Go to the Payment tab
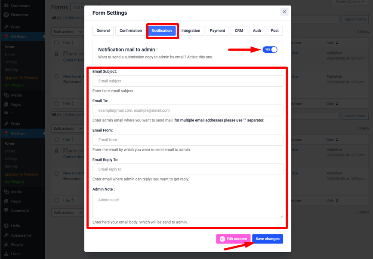This screenshot has height=259, width=373. click(217, 30)
